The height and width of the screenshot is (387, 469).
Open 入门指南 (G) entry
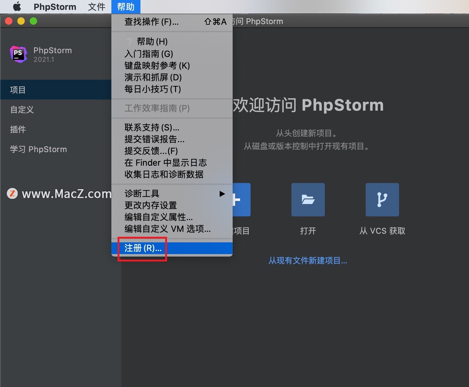coord(172,54)
